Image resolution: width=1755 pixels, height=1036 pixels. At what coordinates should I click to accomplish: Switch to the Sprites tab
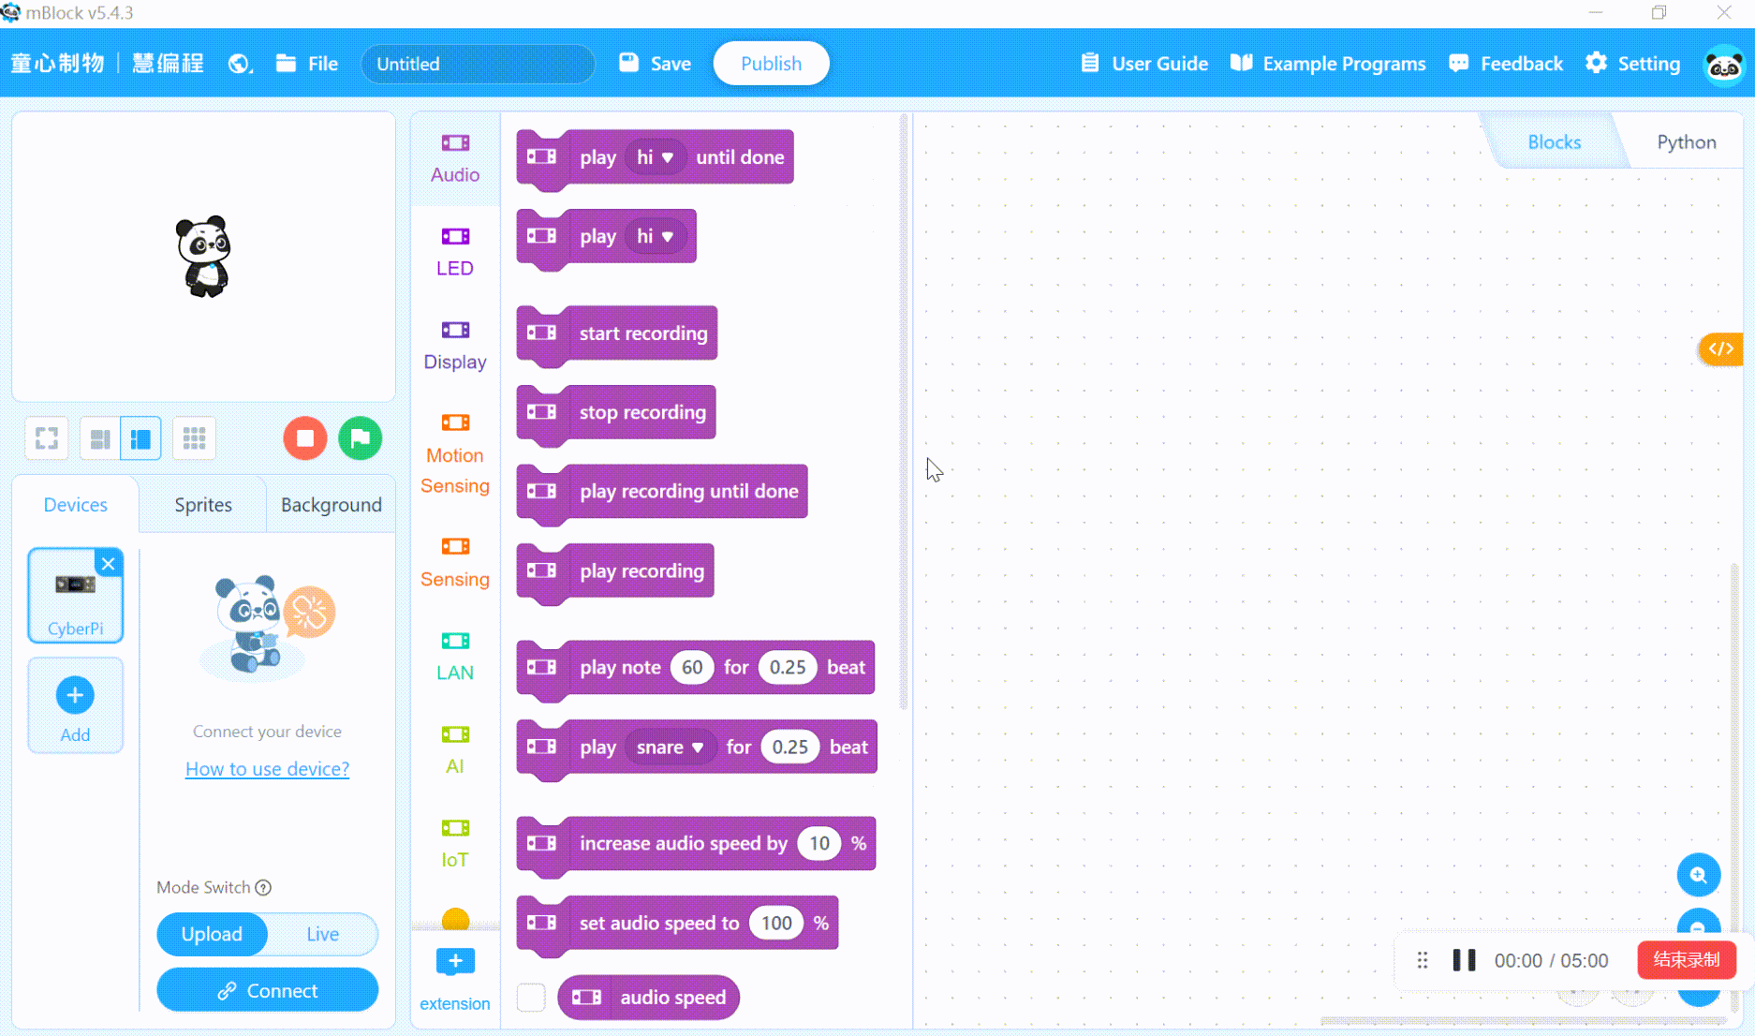[202, 504]
